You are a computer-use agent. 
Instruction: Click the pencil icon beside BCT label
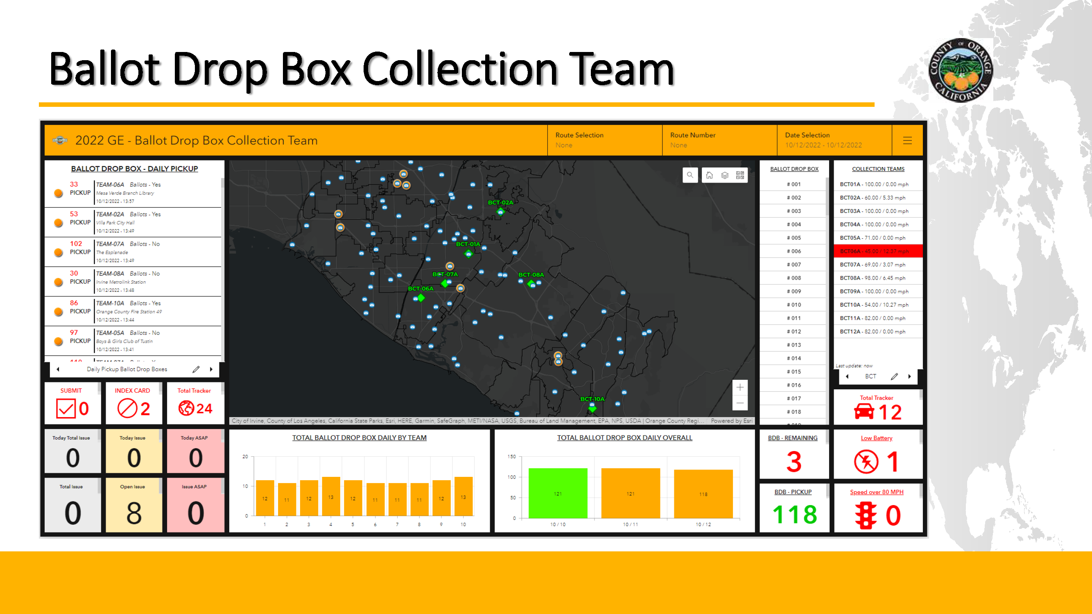pos(895,376)
